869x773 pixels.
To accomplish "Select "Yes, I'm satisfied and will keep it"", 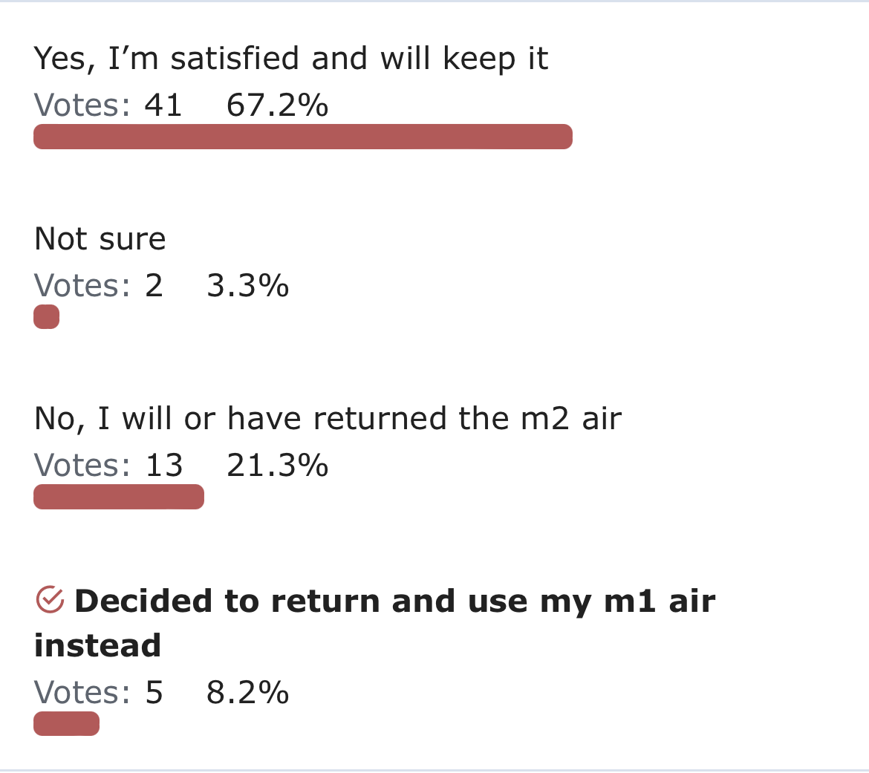I will 291,59.
